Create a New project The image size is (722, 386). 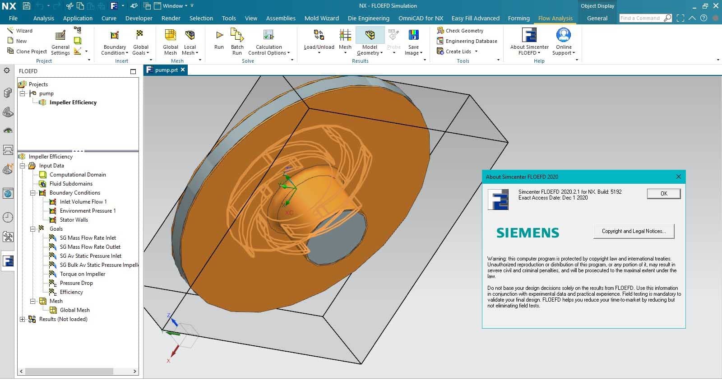pos(17,41)
